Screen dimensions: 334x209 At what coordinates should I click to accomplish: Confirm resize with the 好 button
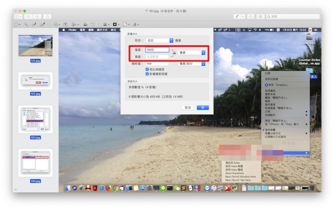203,108
